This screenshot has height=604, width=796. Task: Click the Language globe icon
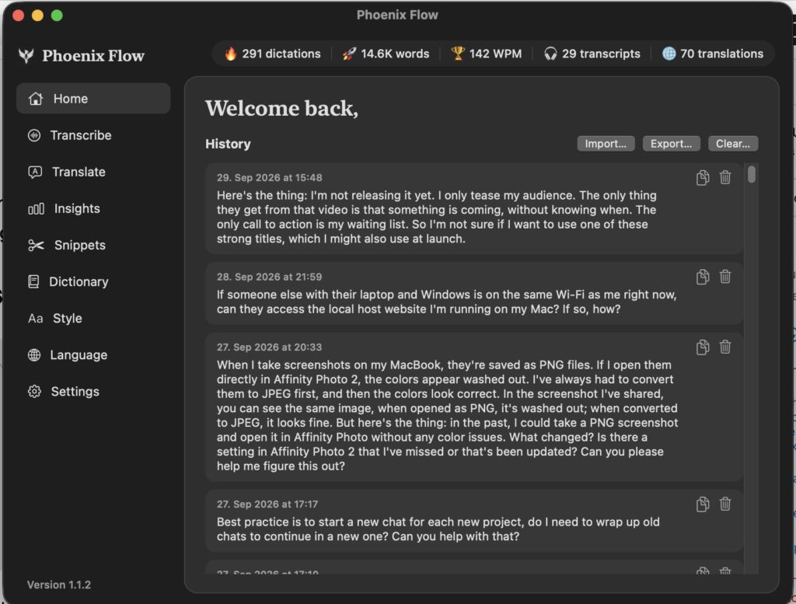(x=34, y=354)
